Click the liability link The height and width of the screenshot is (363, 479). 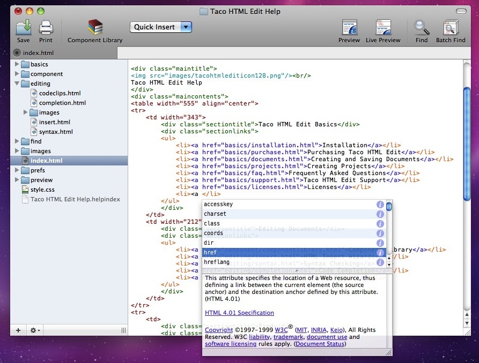pos(260,337)
